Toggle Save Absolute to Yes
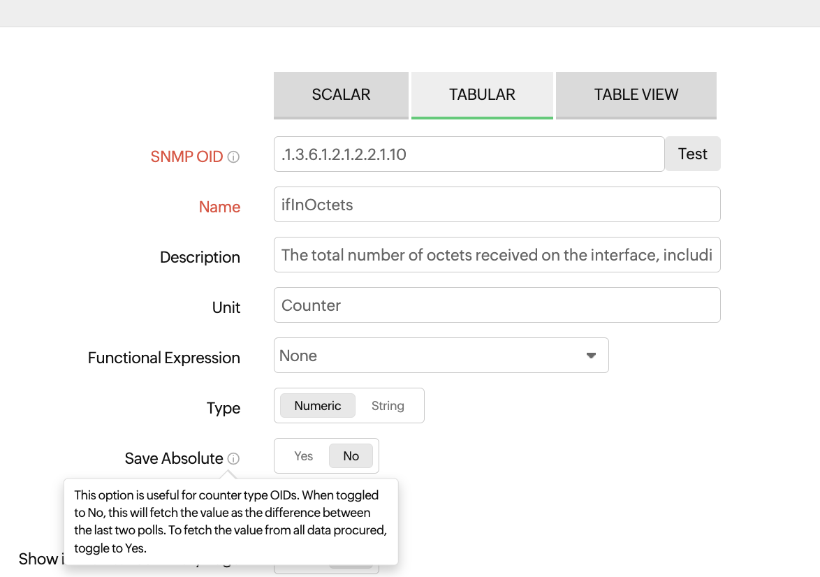 [304, 456]
